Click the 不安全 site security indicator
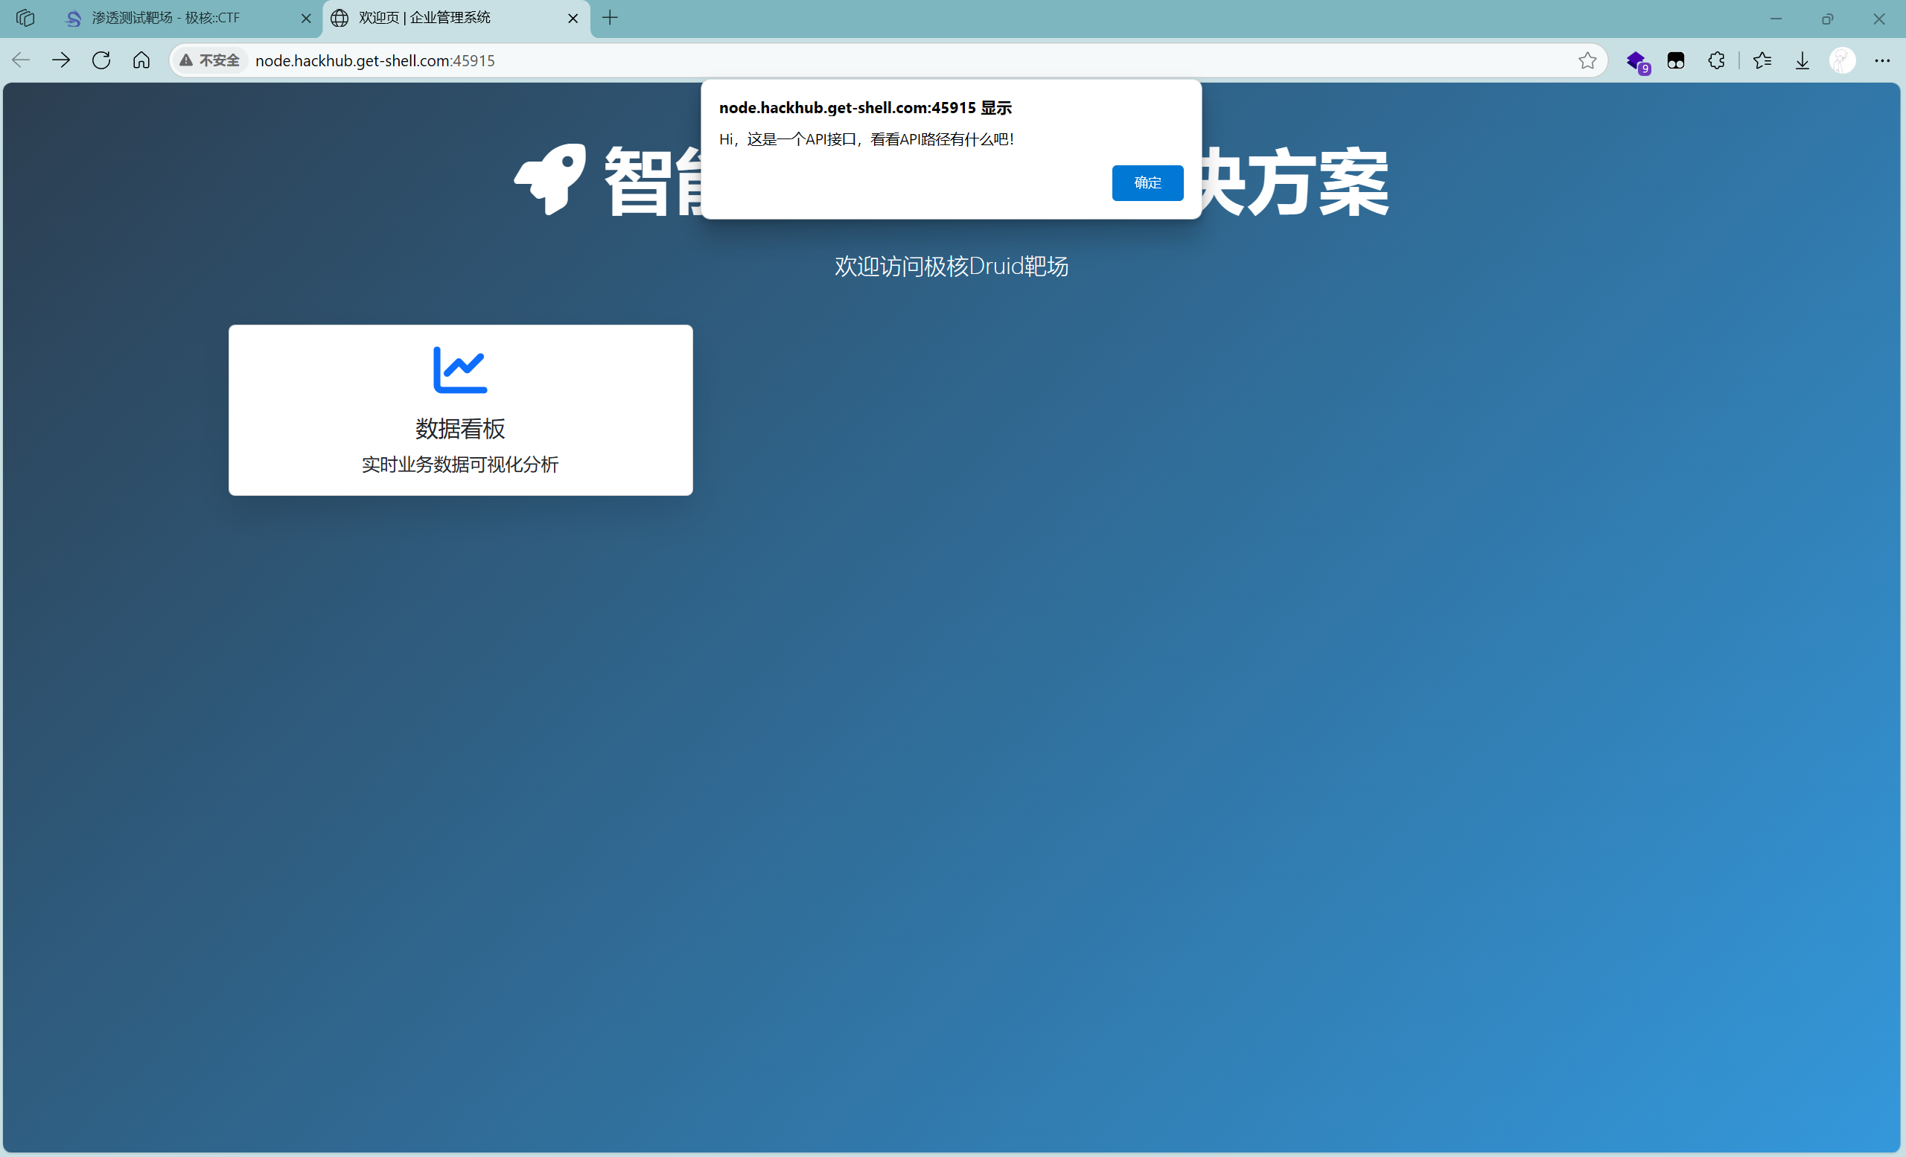Image resolution: width=1906 pixels, height=1157 pixels. pyautogui.click(x=211, y=60)
